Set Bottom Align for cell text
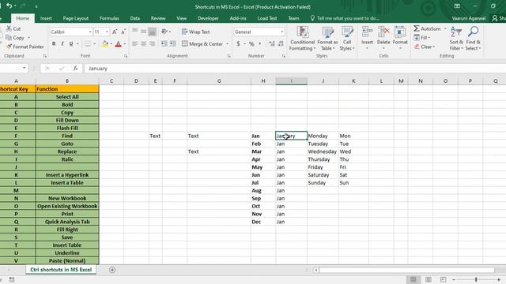Image resolution: width=506 pixels, height=284 pixels. coord(152,32)
